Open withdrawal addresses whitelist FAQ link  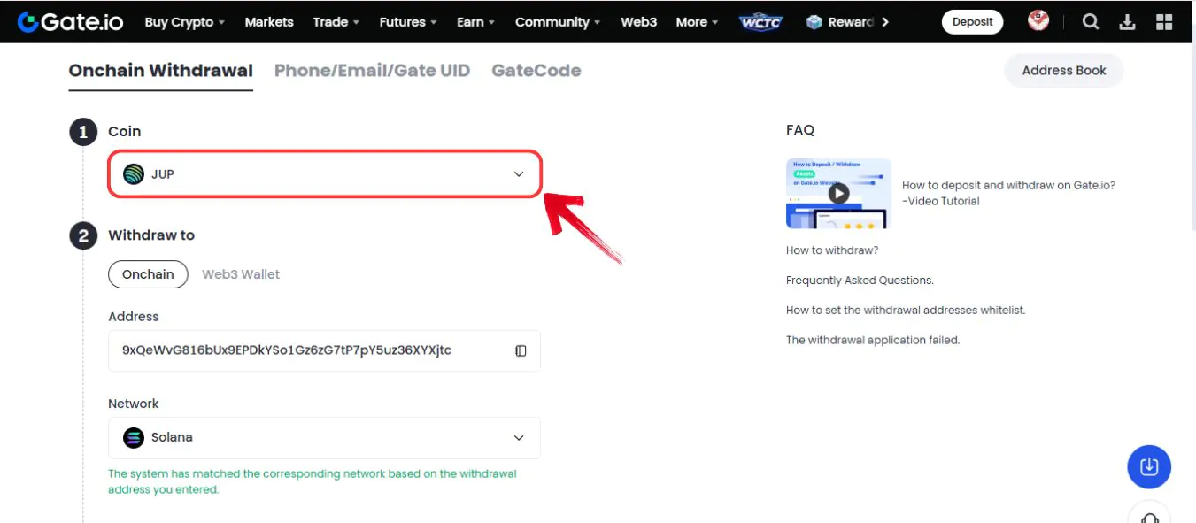click(906, 311)
